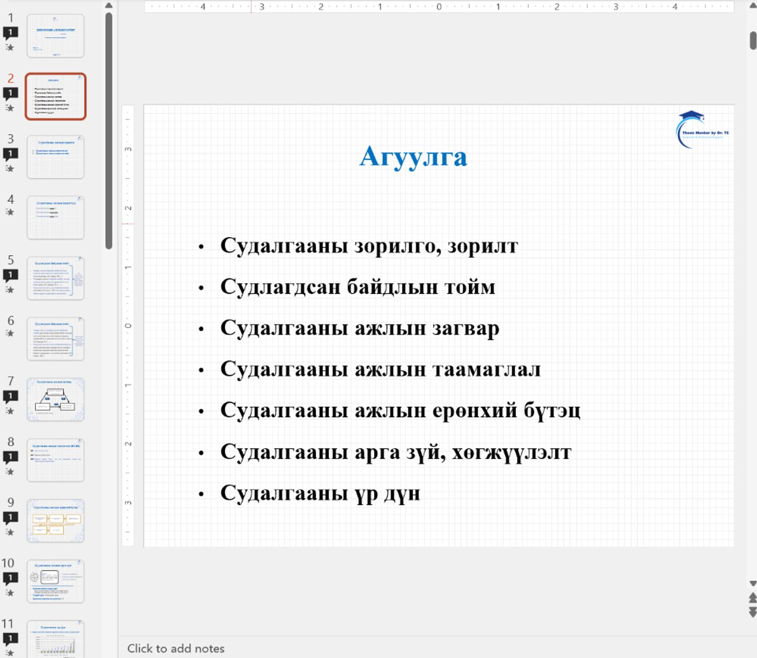Screen dimensions: 757x658
Task: Select the slide 6 thumbnail
Action: pyautogui.click(x=56, y=339)
